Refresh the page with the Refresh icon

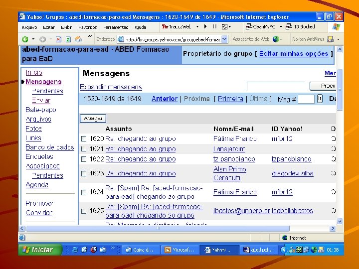click(x=68, y=39)
